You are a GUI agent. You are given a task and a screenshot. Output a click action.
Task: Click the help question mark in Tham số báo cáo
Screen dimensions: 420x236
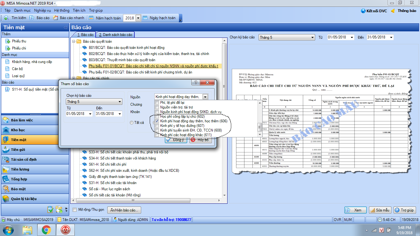point(196,83)
